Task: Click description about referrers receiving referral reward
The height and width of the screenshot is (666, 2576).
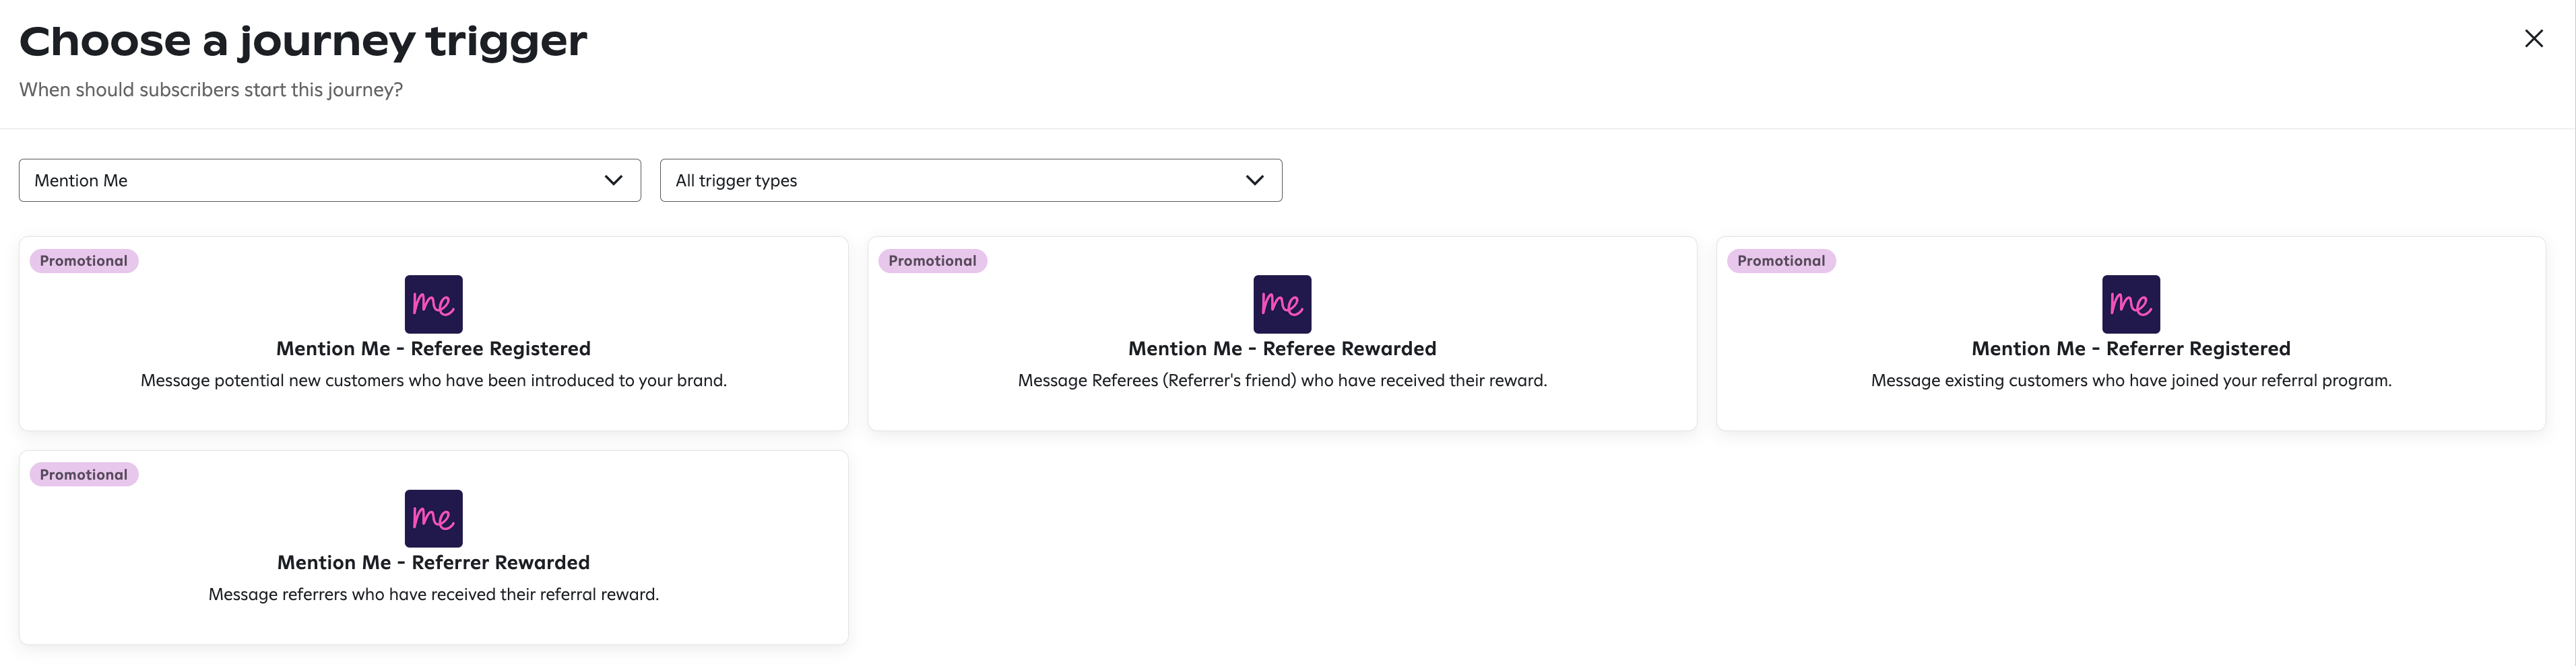Action: [433, 594]
